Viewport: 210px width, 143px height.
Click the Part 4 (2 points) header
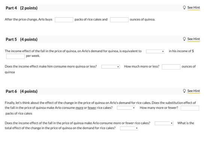tap(22, 8)
